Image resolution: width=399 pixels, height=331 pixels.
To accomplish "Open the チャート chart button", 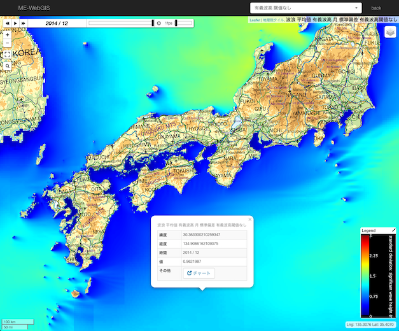I will point(199,273).
